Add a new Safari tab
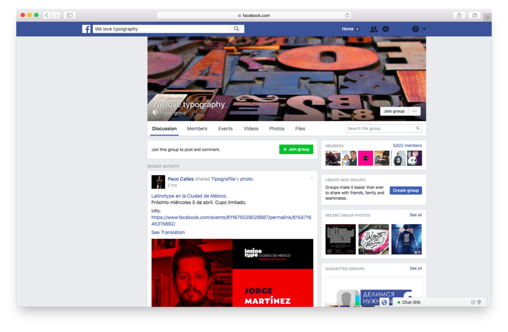Image resolution: width=508 pixels, height=332 pixels. (487, 17)
